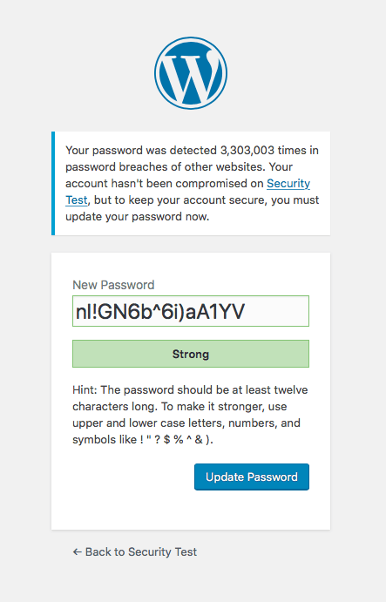This screenshot has width=386, height=602.
Task: Click the left arrow before Back to Security Test
Action: (78, 552)
